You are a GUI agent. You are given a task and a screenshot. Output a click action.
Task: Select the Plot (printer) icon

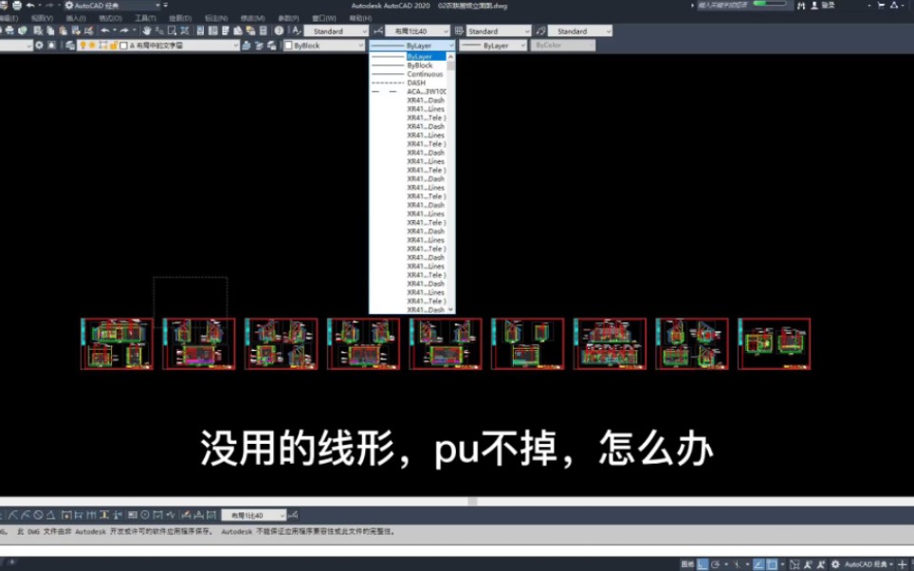(9, 29)
